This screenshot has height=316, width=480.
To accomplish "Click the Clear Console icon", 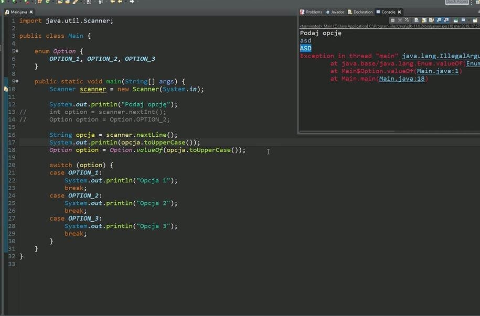I will click(x=417, y=20).
